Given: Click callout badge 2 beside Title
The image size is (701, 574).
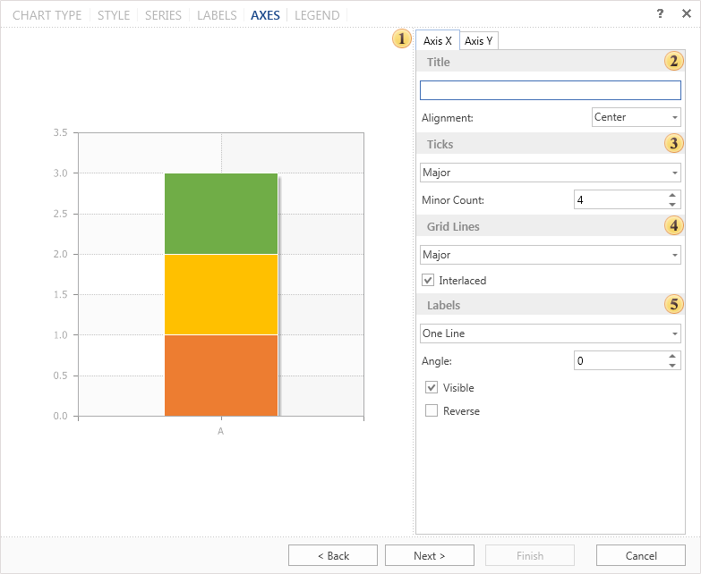Looking at the screenshot, I should pyautogui.click(x=673, y=62).
